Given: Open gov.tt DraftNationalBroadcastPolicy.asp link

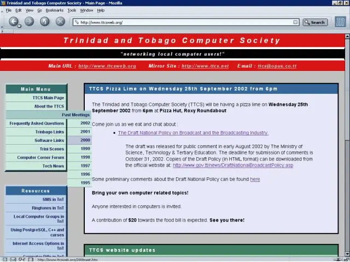Looking at the screenshot, I should pos(233,165).
